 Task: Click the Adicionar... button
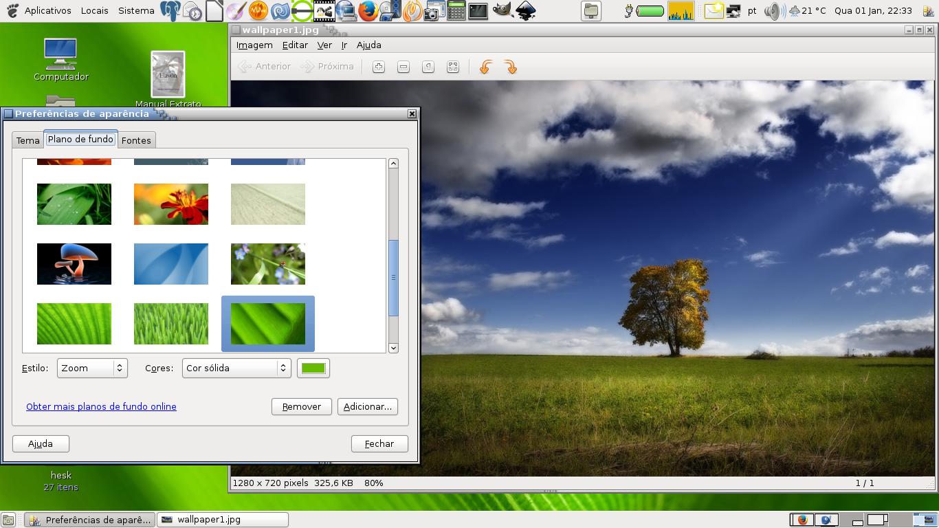coord(368,406)
